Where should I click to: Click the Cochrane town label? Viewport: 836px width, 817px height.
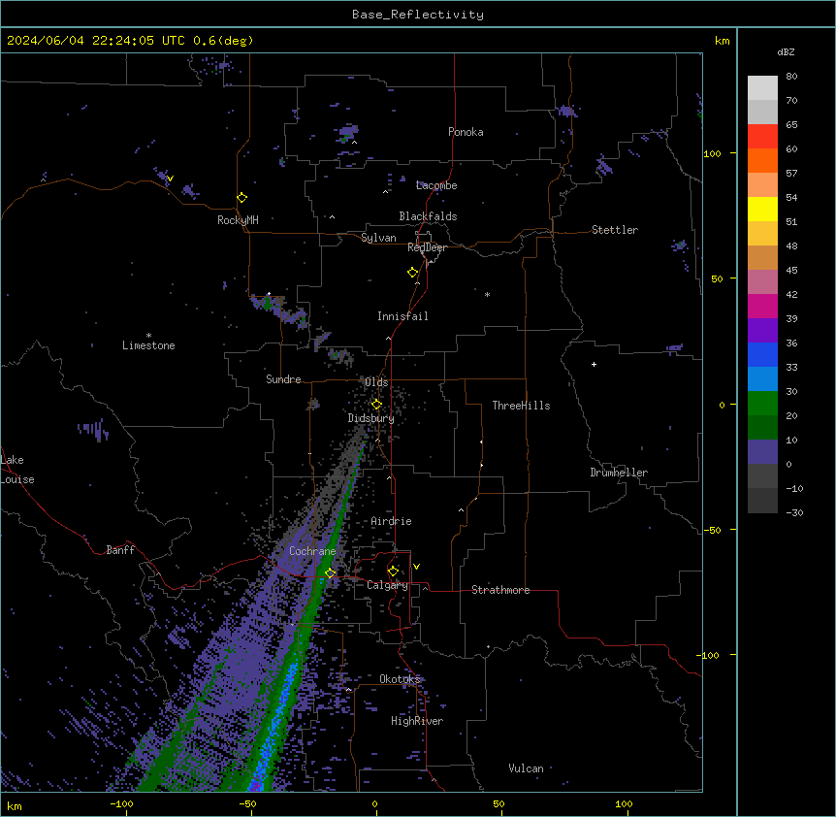[x=312, y=551]
